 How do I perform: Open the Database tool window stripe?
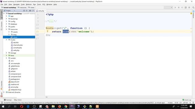click(x=193, y=15)
